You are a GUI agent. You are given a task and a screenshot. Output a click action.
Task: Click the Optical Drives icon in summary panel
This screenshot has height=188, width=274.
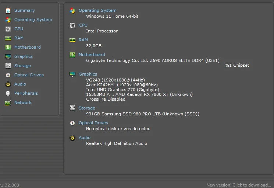coord(72,123)
